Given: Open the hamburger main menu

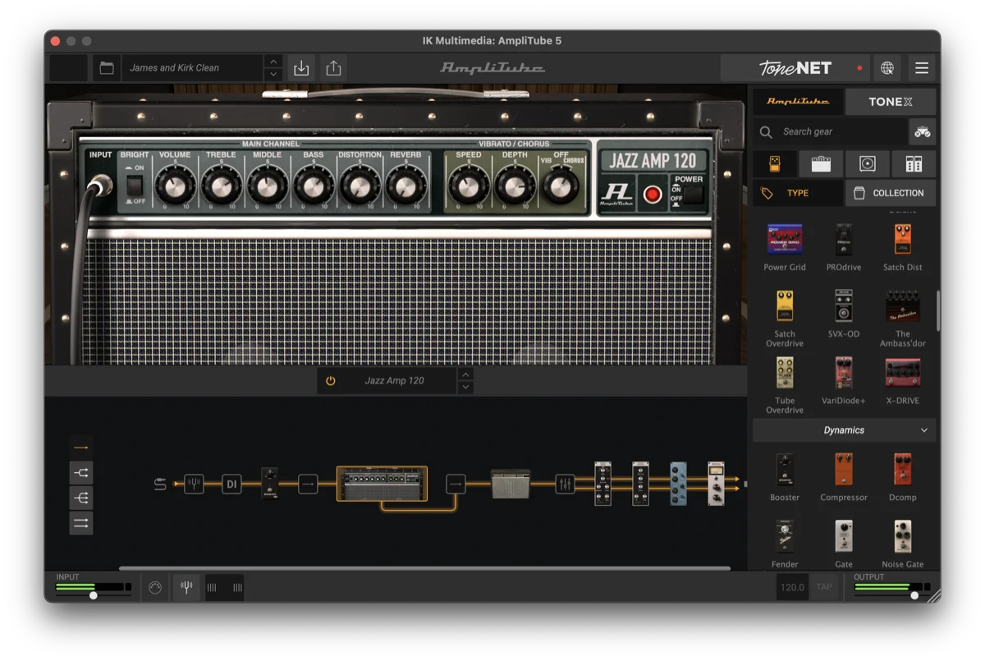Looking at the screenshot, I should (922, 68).
